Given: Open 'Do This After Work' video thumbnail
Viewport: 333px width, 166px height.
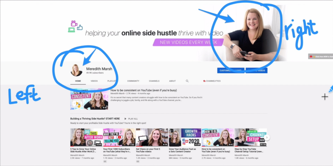Looking at the screenshot, I should pyautogui.click(x=87, y=137).
